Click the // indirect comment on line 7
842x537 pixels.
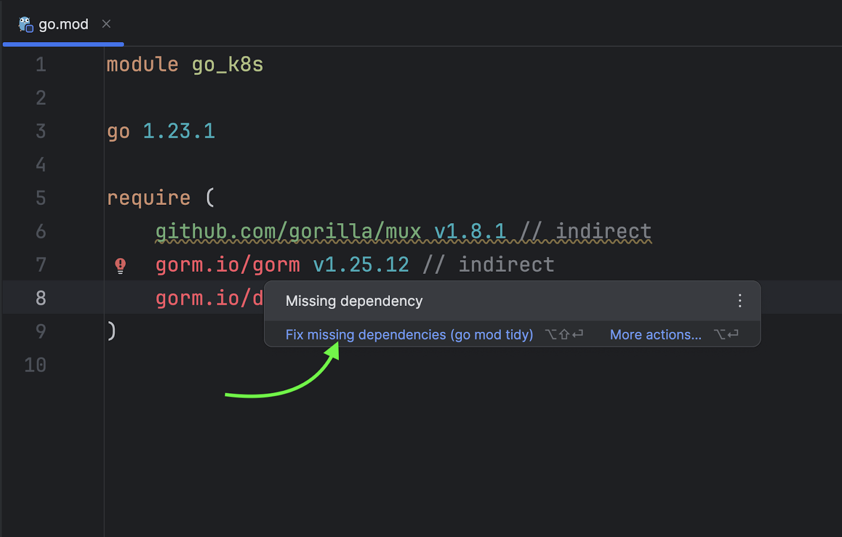[488, 265]
